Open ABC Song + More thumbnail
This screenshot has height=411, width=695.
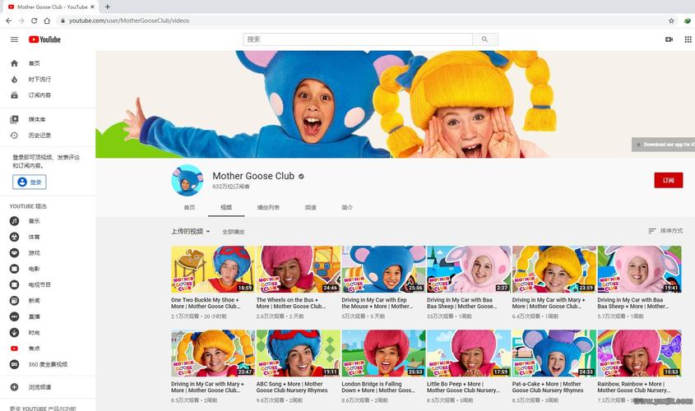tap(299, 353)
